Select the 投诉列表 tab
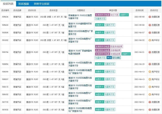 click(8, 4)
